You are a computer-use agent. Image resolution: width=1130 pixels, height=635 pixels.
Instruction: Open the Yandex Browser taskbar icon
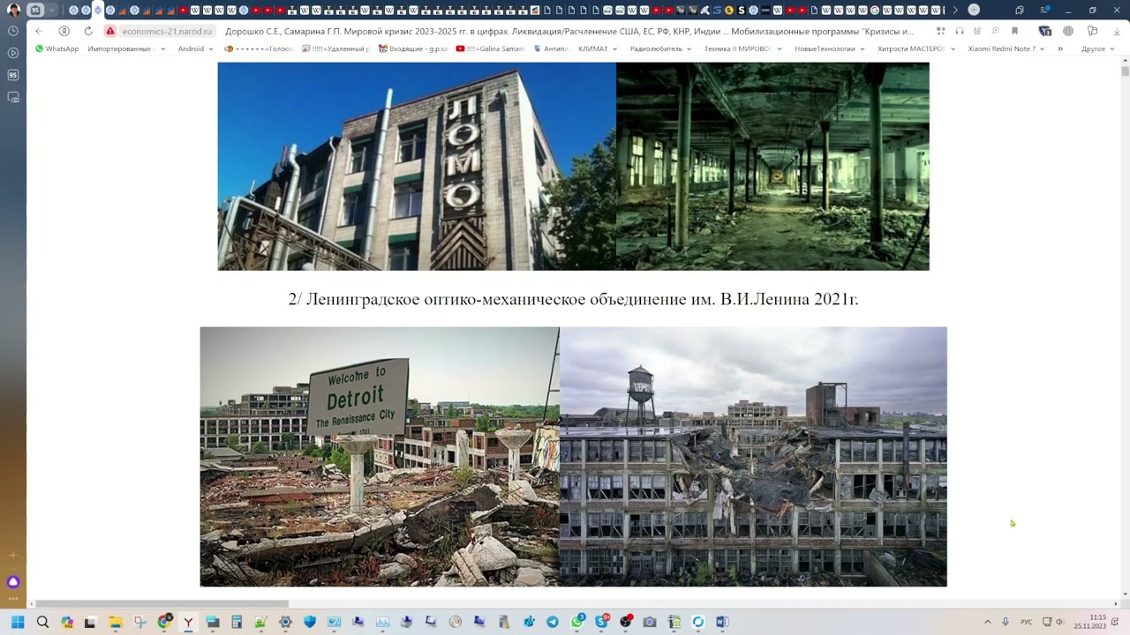pos(188,622)
